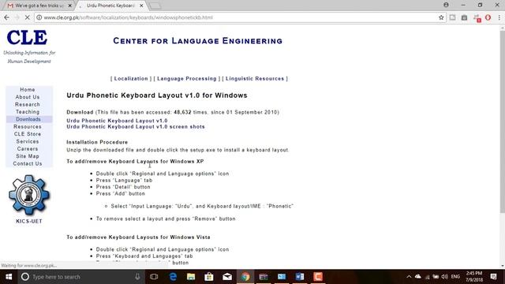505x284 pixels.
Task: Open the taskbar clock and date
Action: pyautogui.click(x=474, y=277)
